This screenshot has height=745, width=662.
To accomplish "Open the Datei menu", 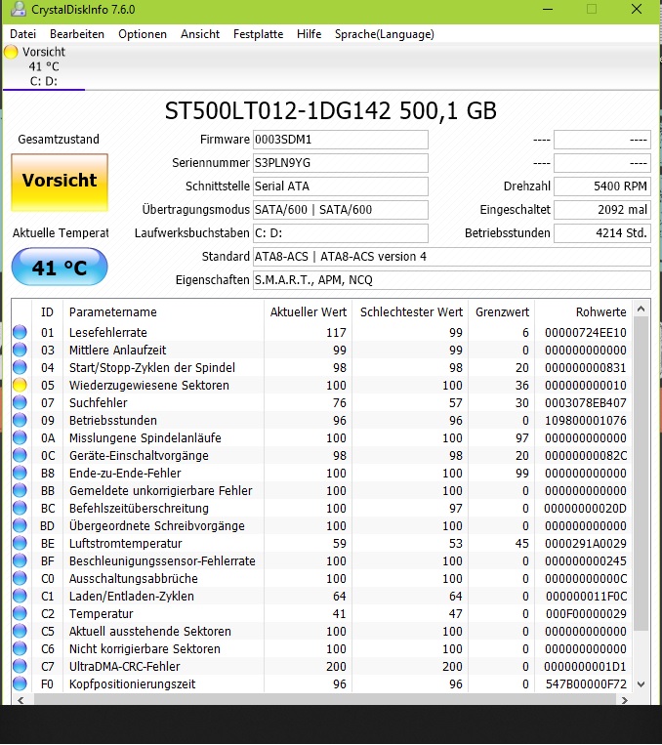I will click(22, 34).
